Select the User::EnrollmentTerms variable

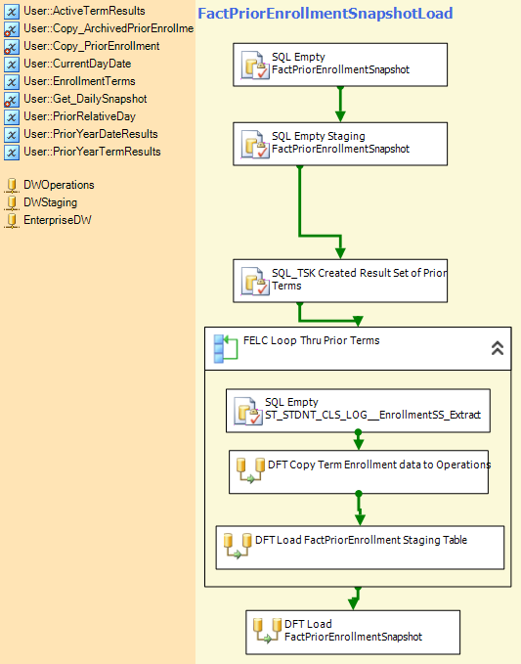pyautogui.click(x=69, y=81)
